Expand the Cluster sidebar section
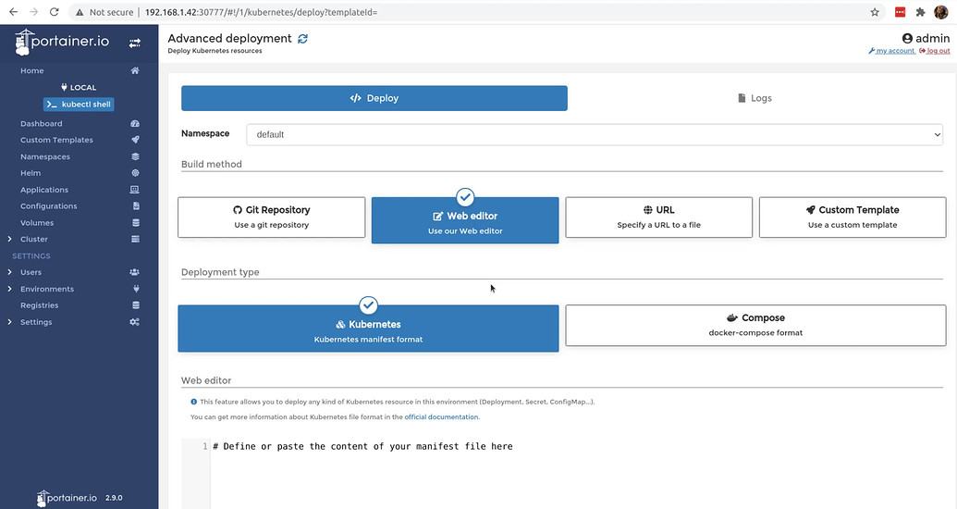957x509 pixels. point(9,239)
